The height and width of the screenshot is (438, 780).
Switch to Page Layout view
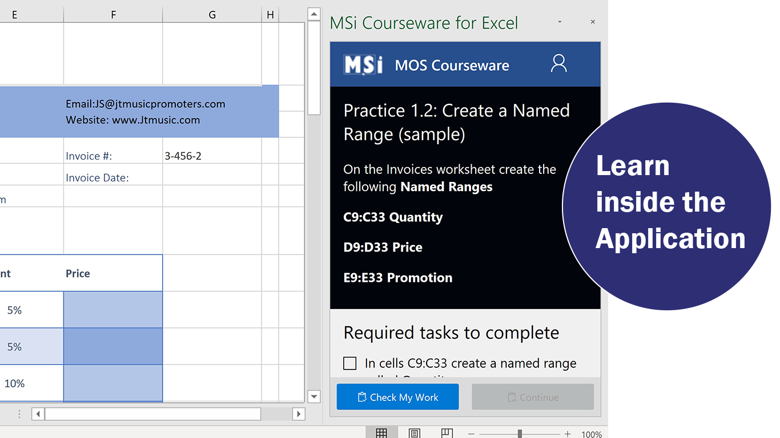click(415, 433)
